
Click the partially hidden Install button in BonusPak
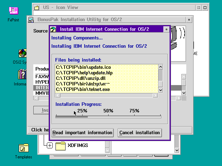coord(41,110)
